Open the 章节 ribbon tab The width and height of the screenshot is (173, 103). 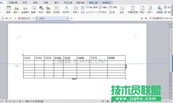click(57, 3)
